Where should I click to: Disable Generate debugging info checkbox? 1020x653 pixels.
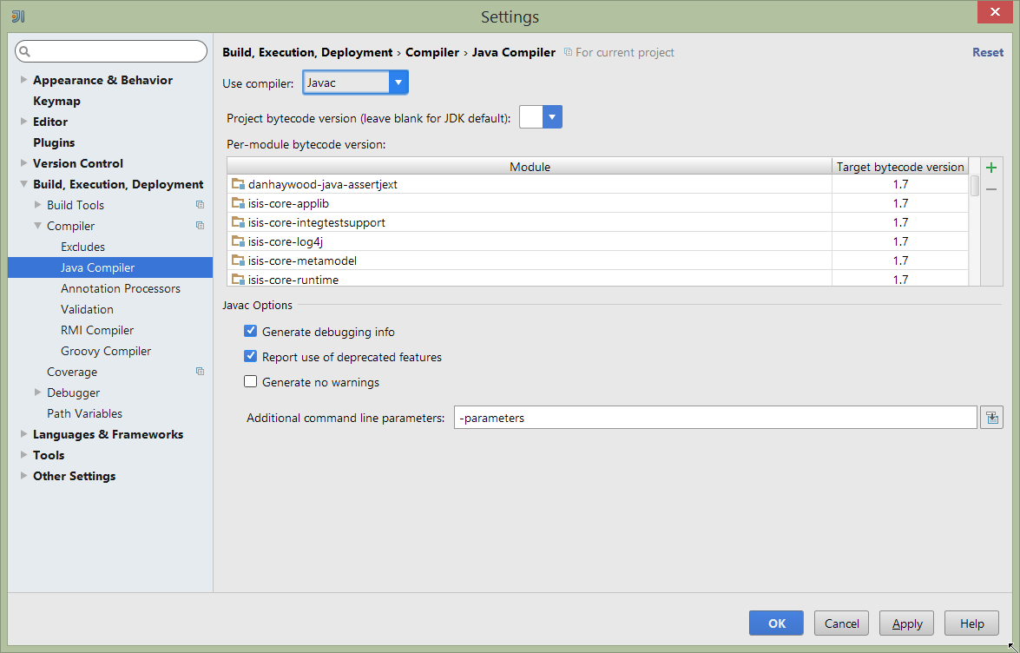(251, 332)
